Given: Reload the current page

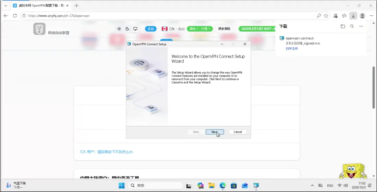Looking at the screenshot, I should (15, 16).
